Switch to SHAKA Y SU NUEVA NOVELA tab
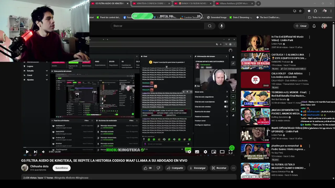 (x=193, y=3)
